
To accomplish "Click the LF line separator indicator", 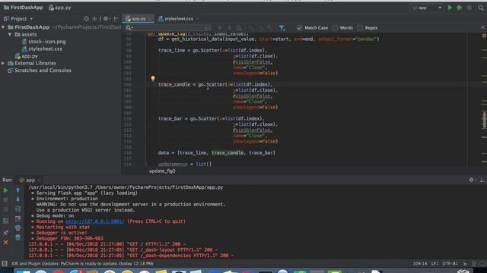I will point(434,264).
